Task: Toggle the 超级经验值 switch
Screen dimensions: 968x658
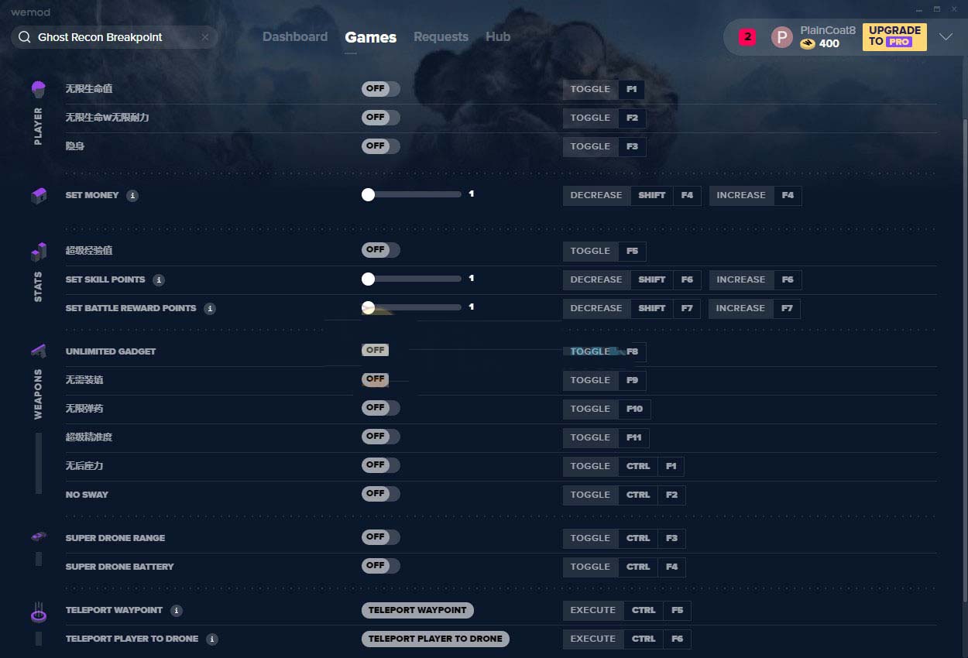Action: tap(380, 250)
